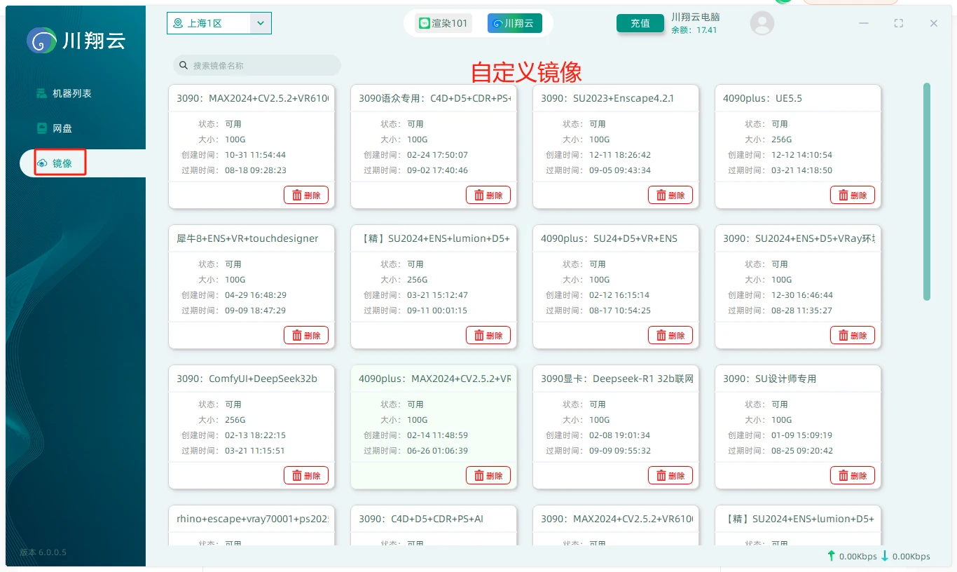
Task: Click the 镜像 icon in sidebar
Action: [x=42, y=163]
